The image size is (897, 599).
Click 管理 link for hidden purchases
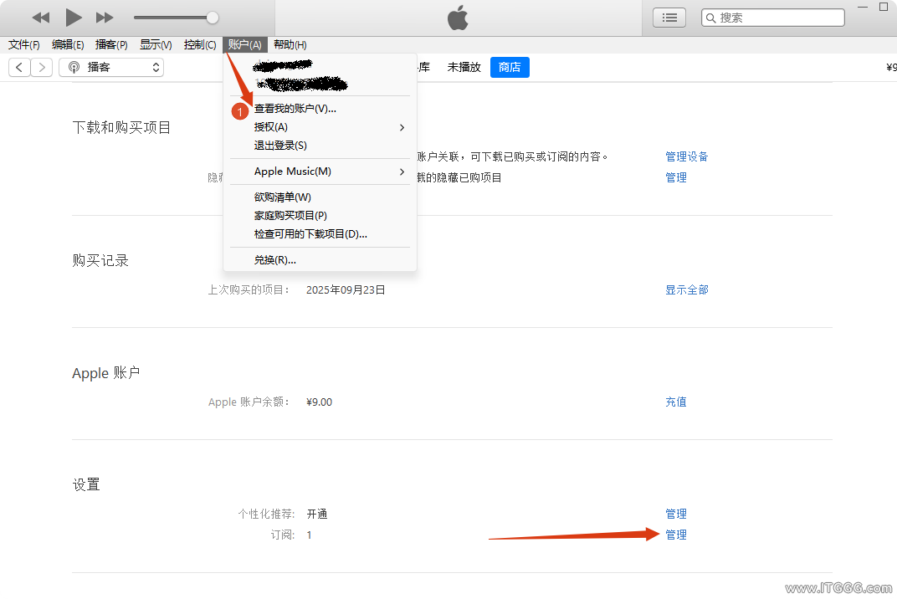(675, 178)
